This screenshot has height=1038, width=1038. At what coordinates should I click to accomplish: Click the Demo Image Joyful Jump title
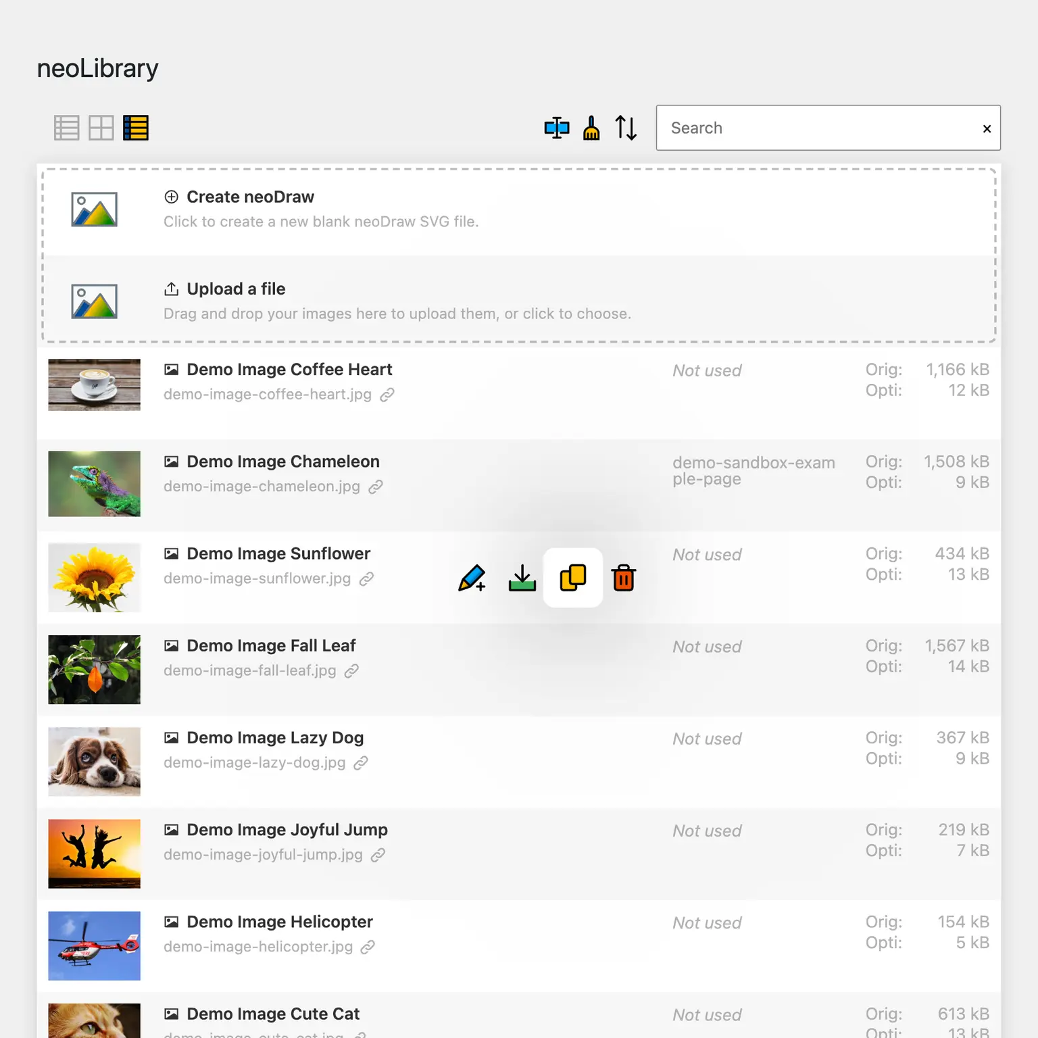pos(287,829)
